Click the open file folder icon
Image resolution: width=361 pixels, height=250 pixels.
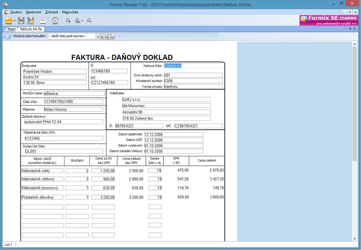pos(9,20)
